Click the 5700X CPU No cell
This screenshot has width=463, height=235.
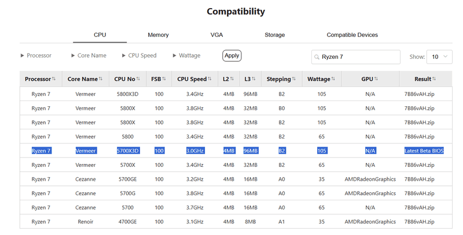point(127,165)
